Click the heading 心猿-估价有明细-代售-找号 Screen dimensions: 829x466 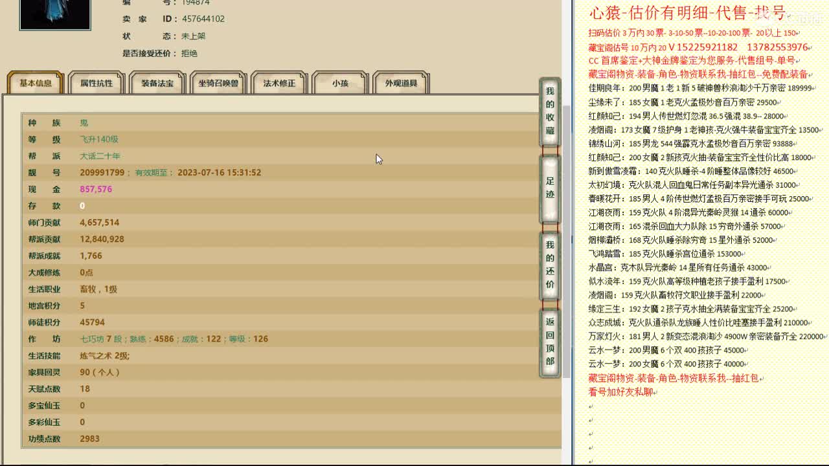[x=687, y=12]
